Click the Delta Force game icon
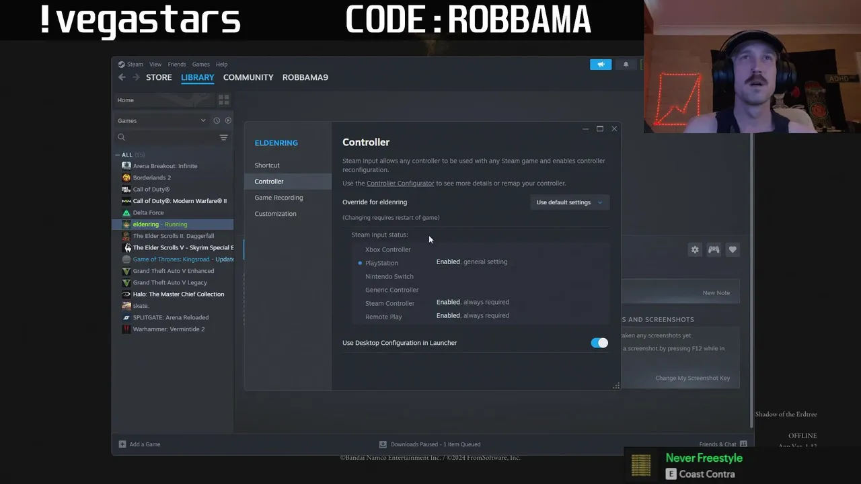Screen dimensions: 861x484 (126, 212)
